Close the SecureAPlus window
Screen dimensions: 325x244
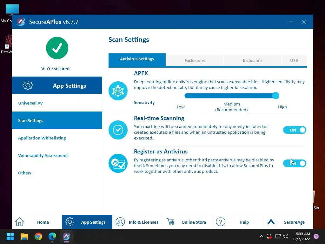pos(304,22)
